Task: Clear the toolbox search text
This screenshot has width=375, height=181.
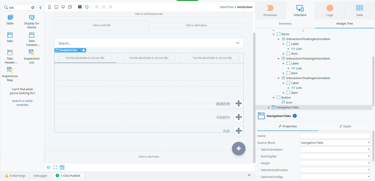Action: [x=33, y=8]
